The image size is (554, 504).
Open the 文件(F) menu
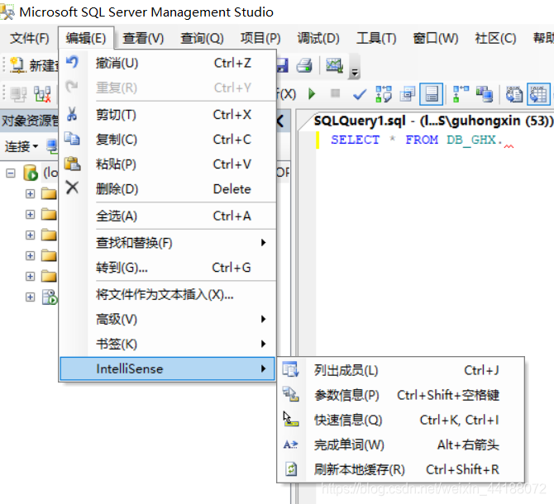click(29, 38)
